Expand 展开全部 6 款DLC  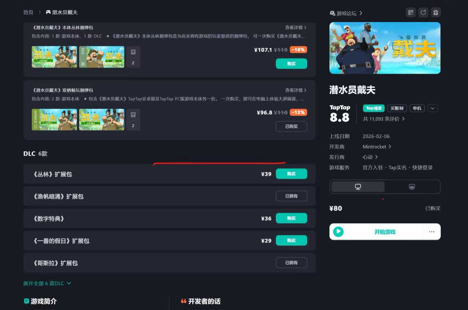[47, 283]
